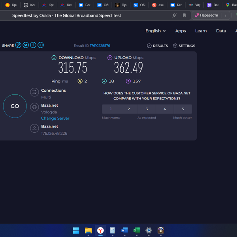Viewport: 237px width, 237px height.
Task: Open last taskbar camera app icon
Action: 161,231
